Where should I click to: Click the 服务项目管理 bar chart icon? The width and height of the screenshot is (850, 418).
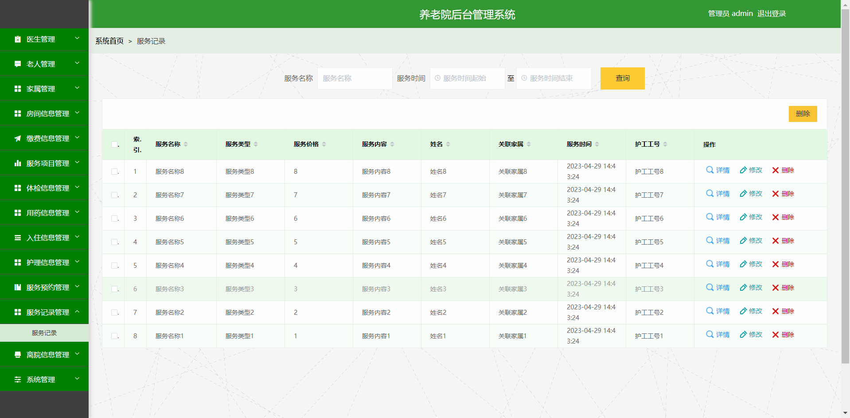pyautogui.click(x=18, y=163)
